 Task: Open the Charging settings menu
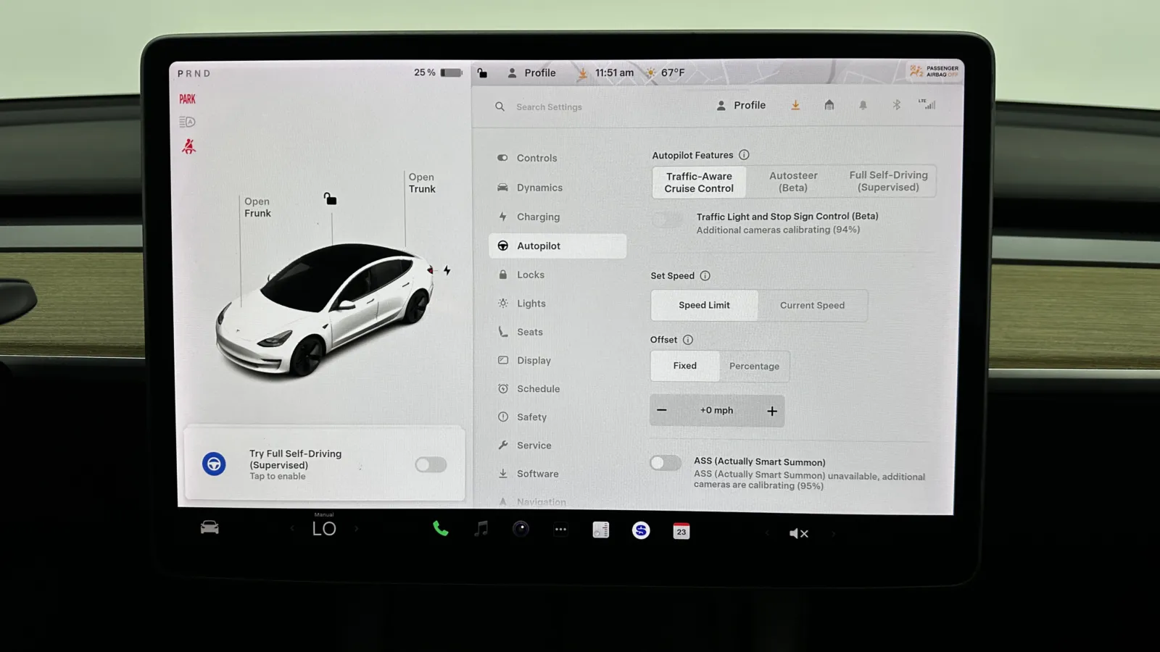pos(538,217)
